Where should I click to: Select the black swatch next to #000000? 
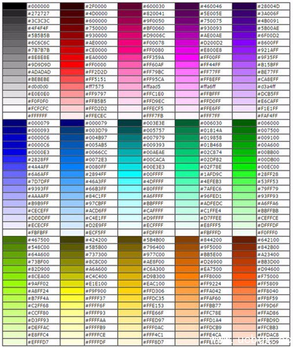point(14,6)
